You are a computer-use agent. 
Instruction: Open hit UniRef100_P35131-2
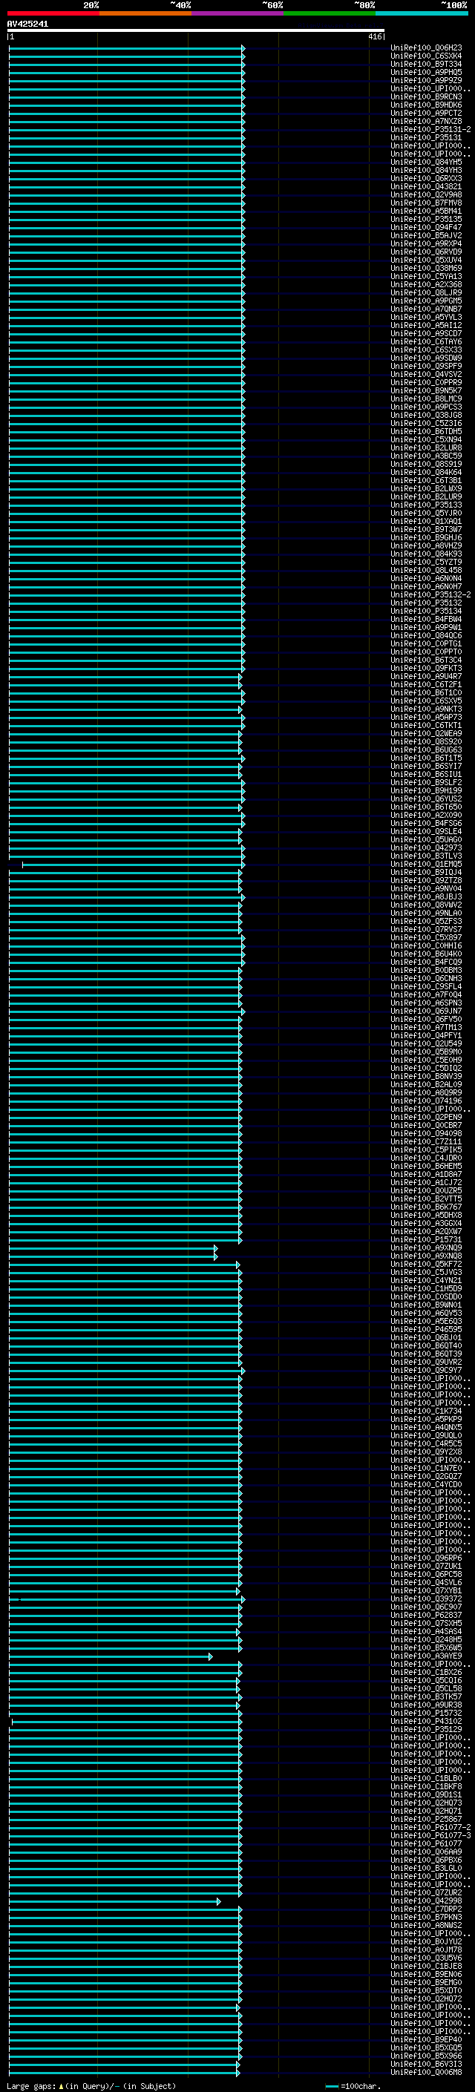click(x=430, y=130)
